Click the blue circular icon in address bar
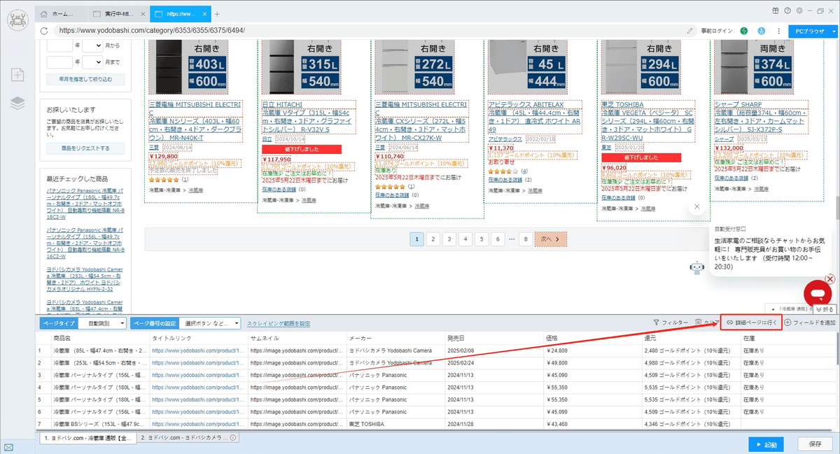Viewport: 840px width, 454px height. 760,31
